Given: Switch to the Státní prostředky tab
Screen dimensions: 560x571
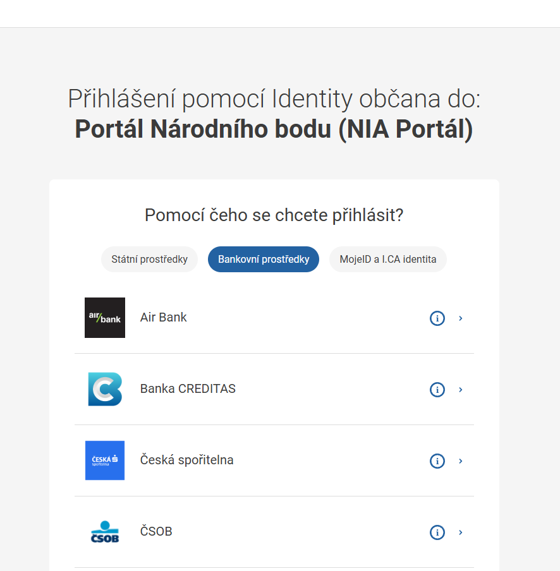Looking at the screenshot, I should (149, 259).
